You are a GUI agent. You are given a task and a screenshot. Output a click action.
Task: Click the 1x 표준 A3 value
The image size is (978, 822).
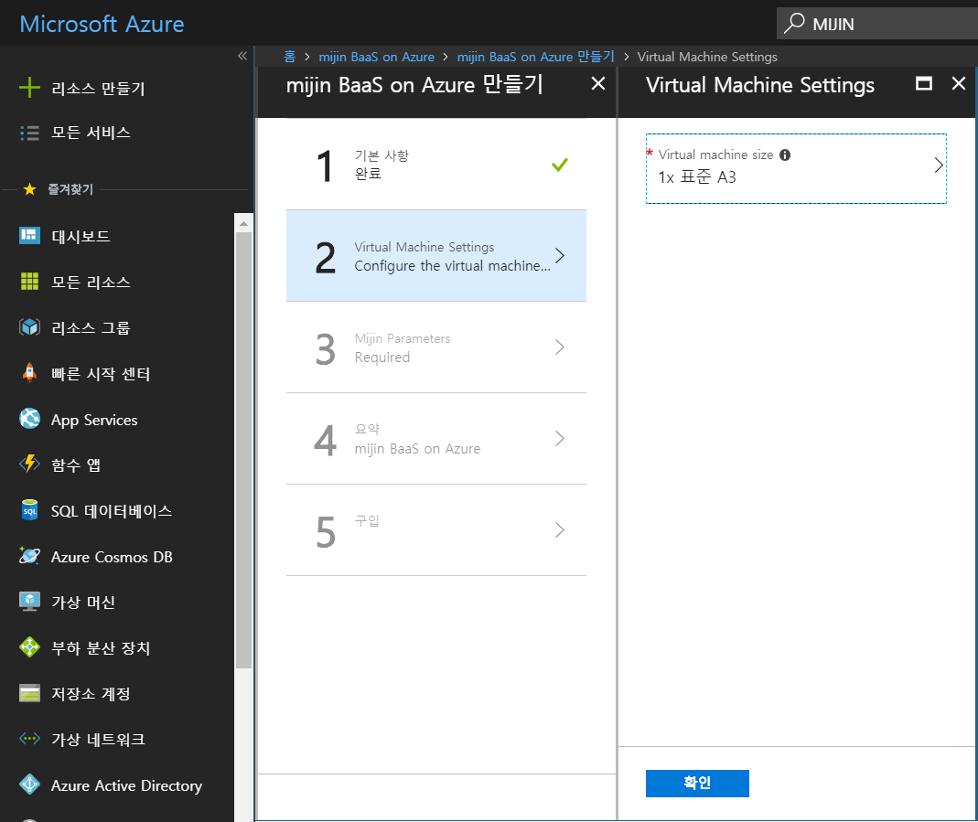click(x=697, y=177)
